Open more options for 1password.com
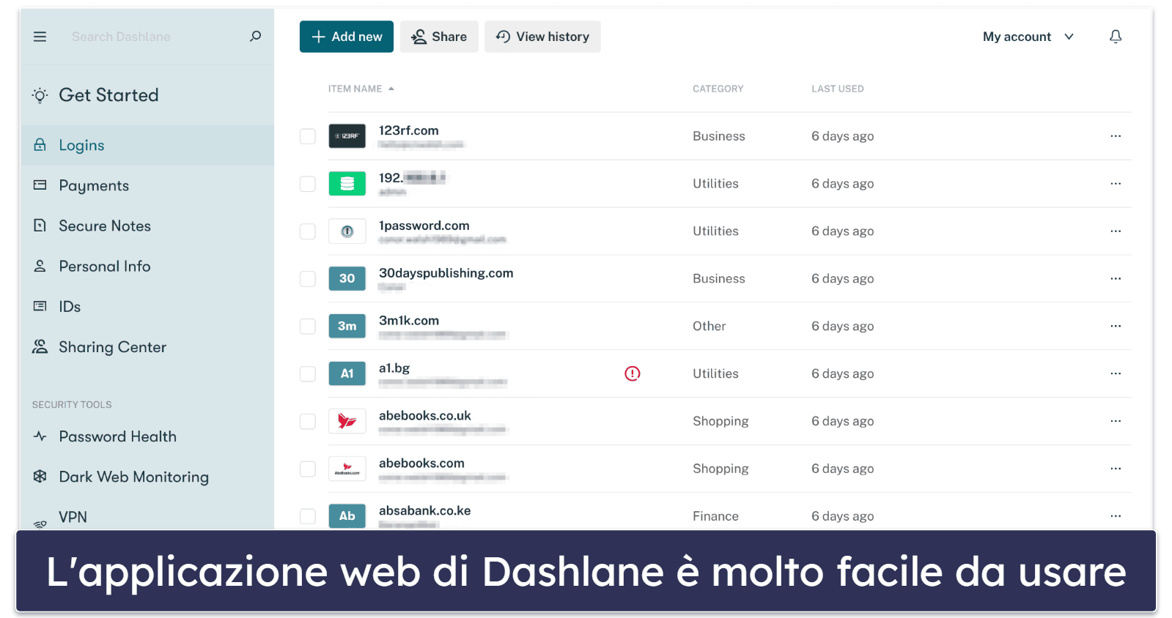 tap(1115, 231)
